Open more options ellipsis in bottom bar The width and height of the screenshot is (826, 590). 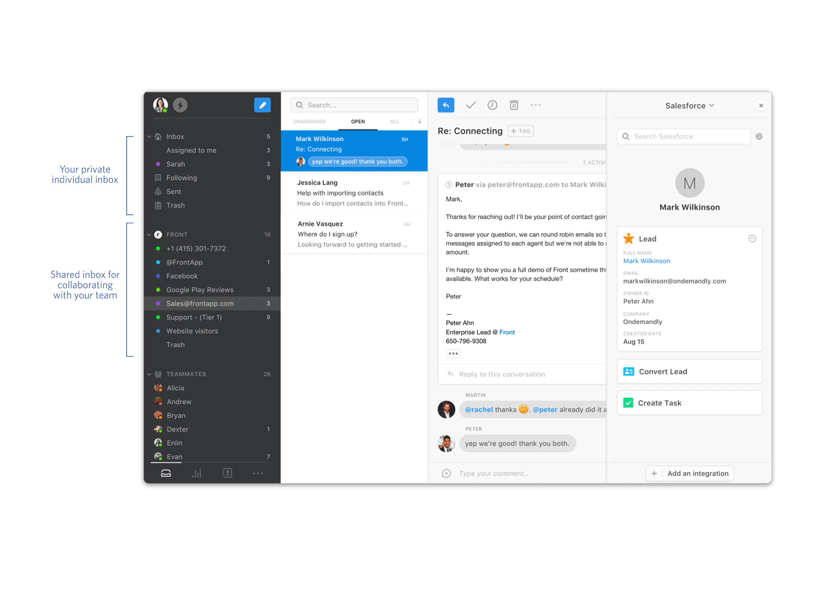pos(258,473)
